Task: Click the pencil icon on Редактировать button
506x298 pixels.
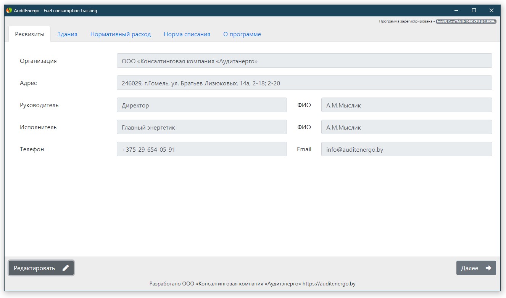Action: tap(66, 268)
